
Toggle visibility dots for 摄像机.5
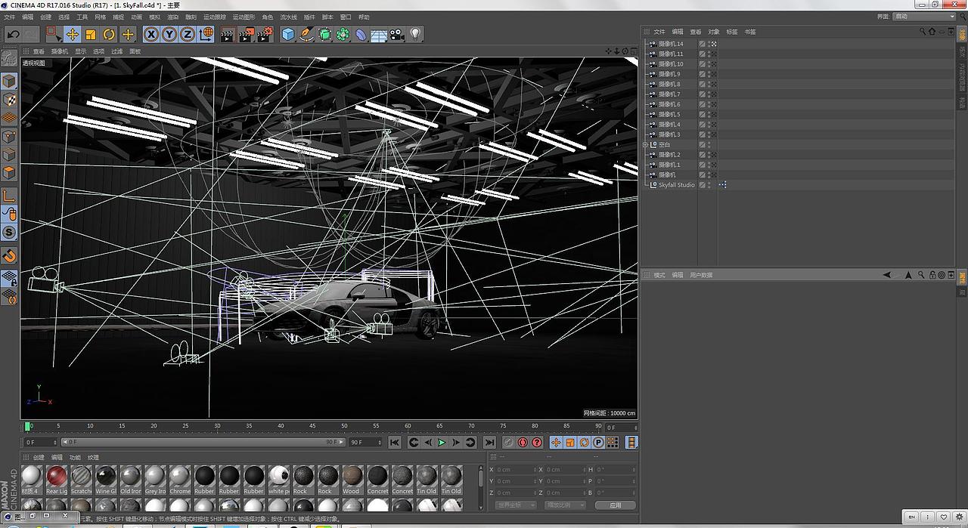(709, 115)
